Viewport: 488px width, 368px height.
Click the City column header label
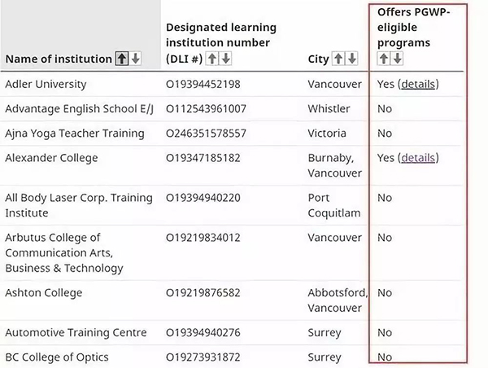(318, 59)
